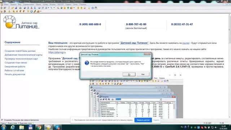Open Skype from the taskbar
The image size is (231, 130).
click(57, 127)
